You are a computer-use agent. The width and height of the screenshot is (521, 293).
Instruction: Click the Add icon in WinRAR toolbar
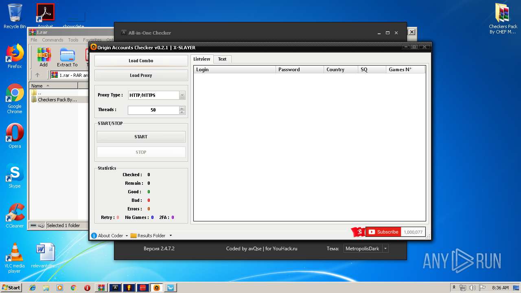click(44, 57)
